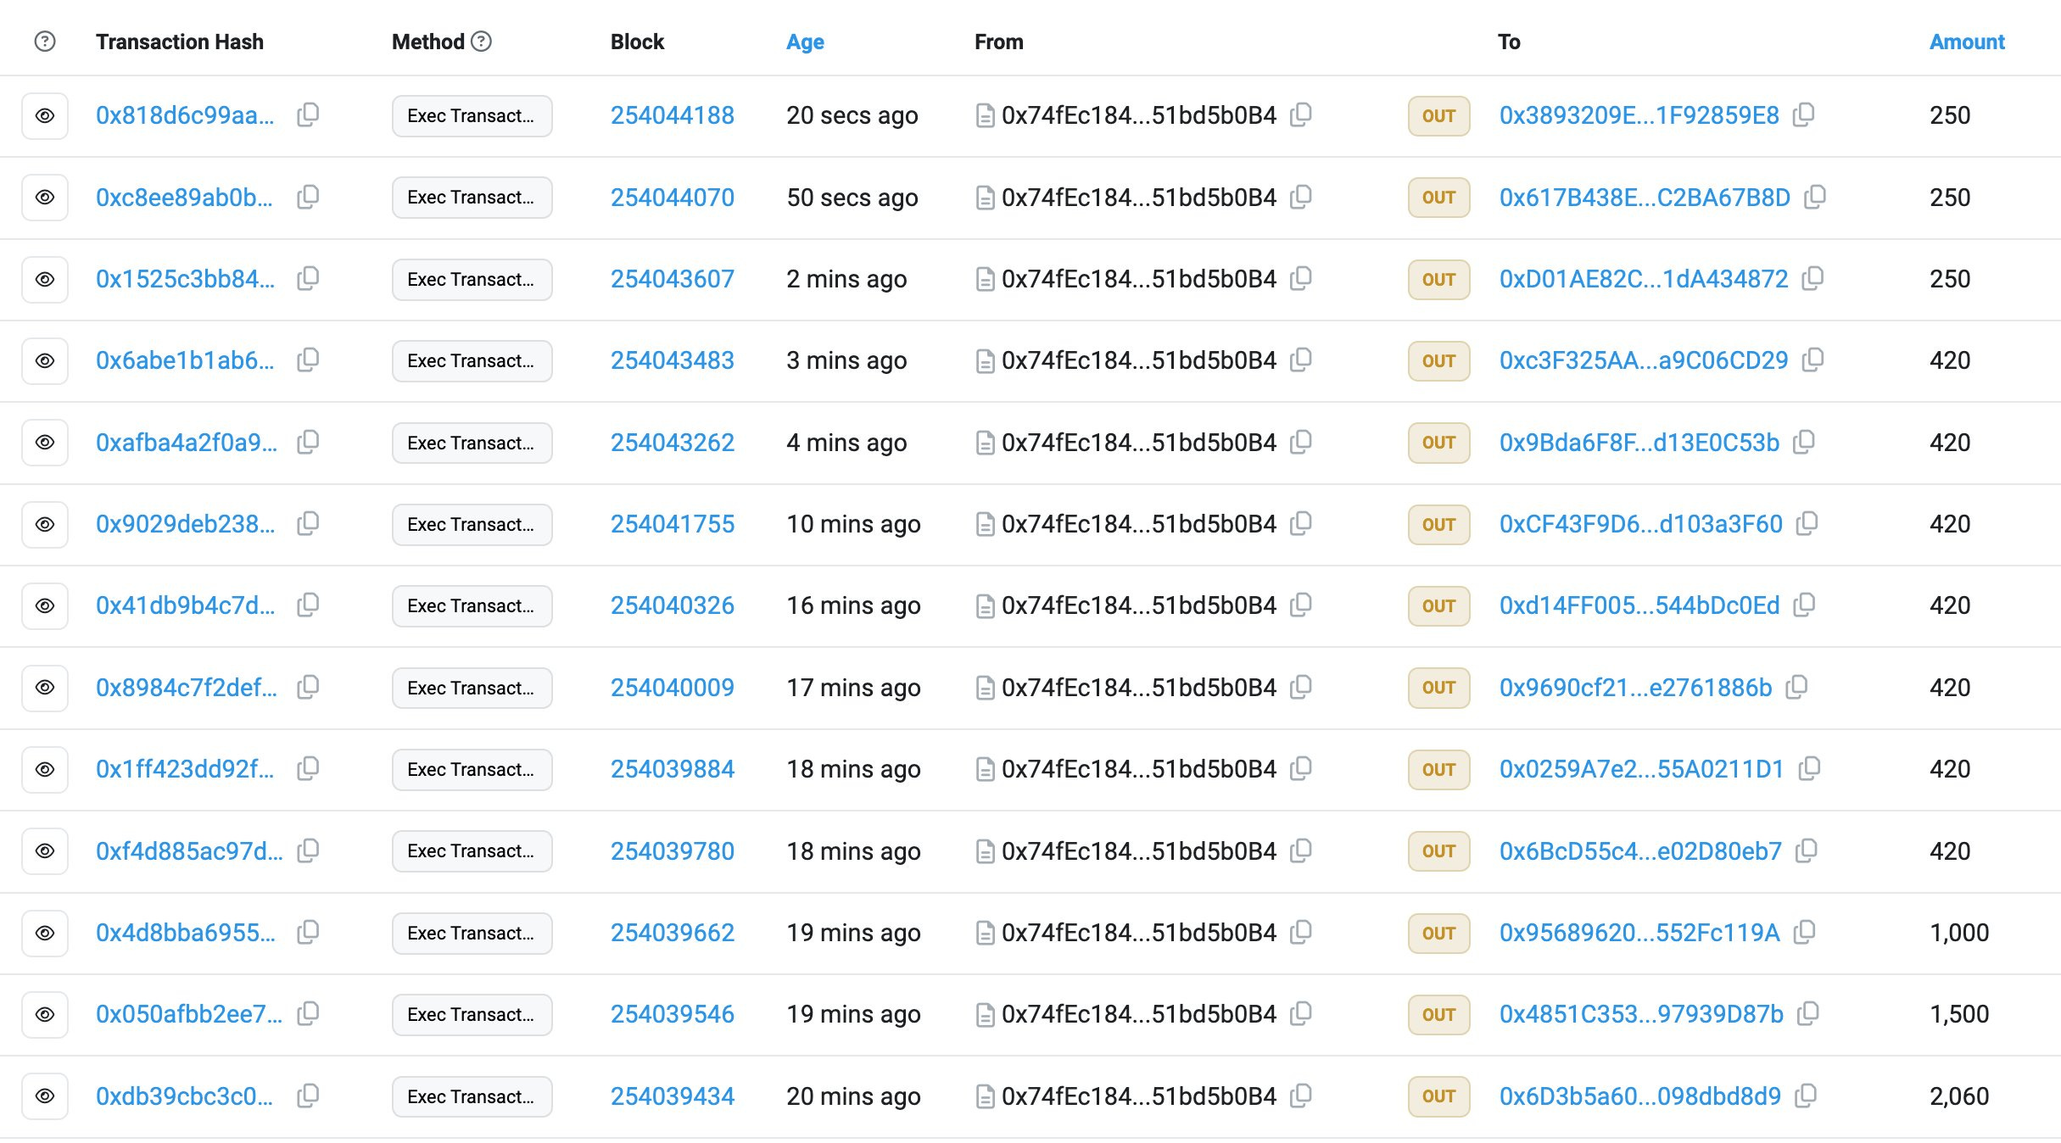Copy To address 0x9Bda6F8F...d13E0C53b
Image resolution: width=2061 pixels, height=1143 pixels.
(x=1804, y=443)
